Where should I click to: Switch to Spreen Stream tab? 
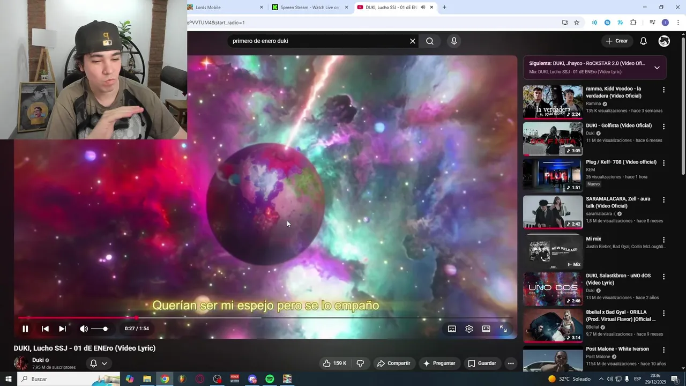click(309, 8)
